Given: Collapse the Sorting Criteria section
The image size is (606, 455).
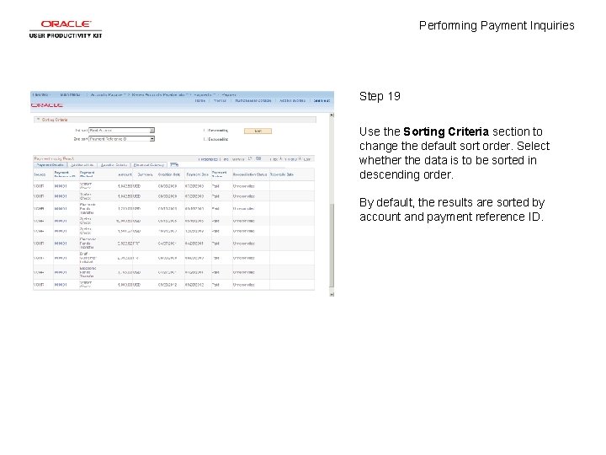Looking at the screenshot, I should (38, 120).
